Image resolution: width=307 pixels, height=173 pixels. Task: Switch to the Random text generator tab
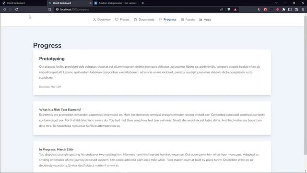(116, 3)
